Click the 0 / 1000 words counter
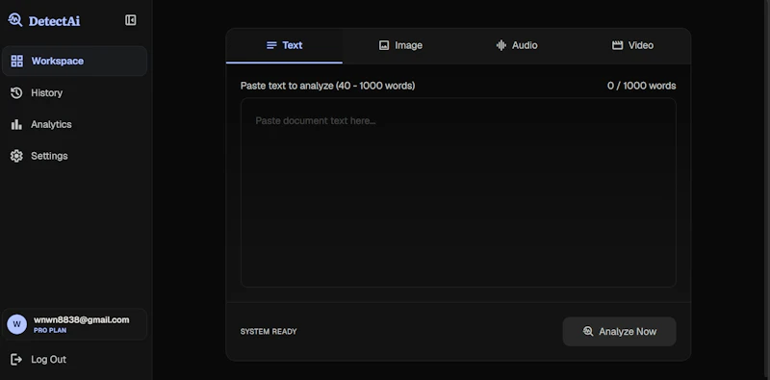The image size is (770, 380). (x=641, y=86)
